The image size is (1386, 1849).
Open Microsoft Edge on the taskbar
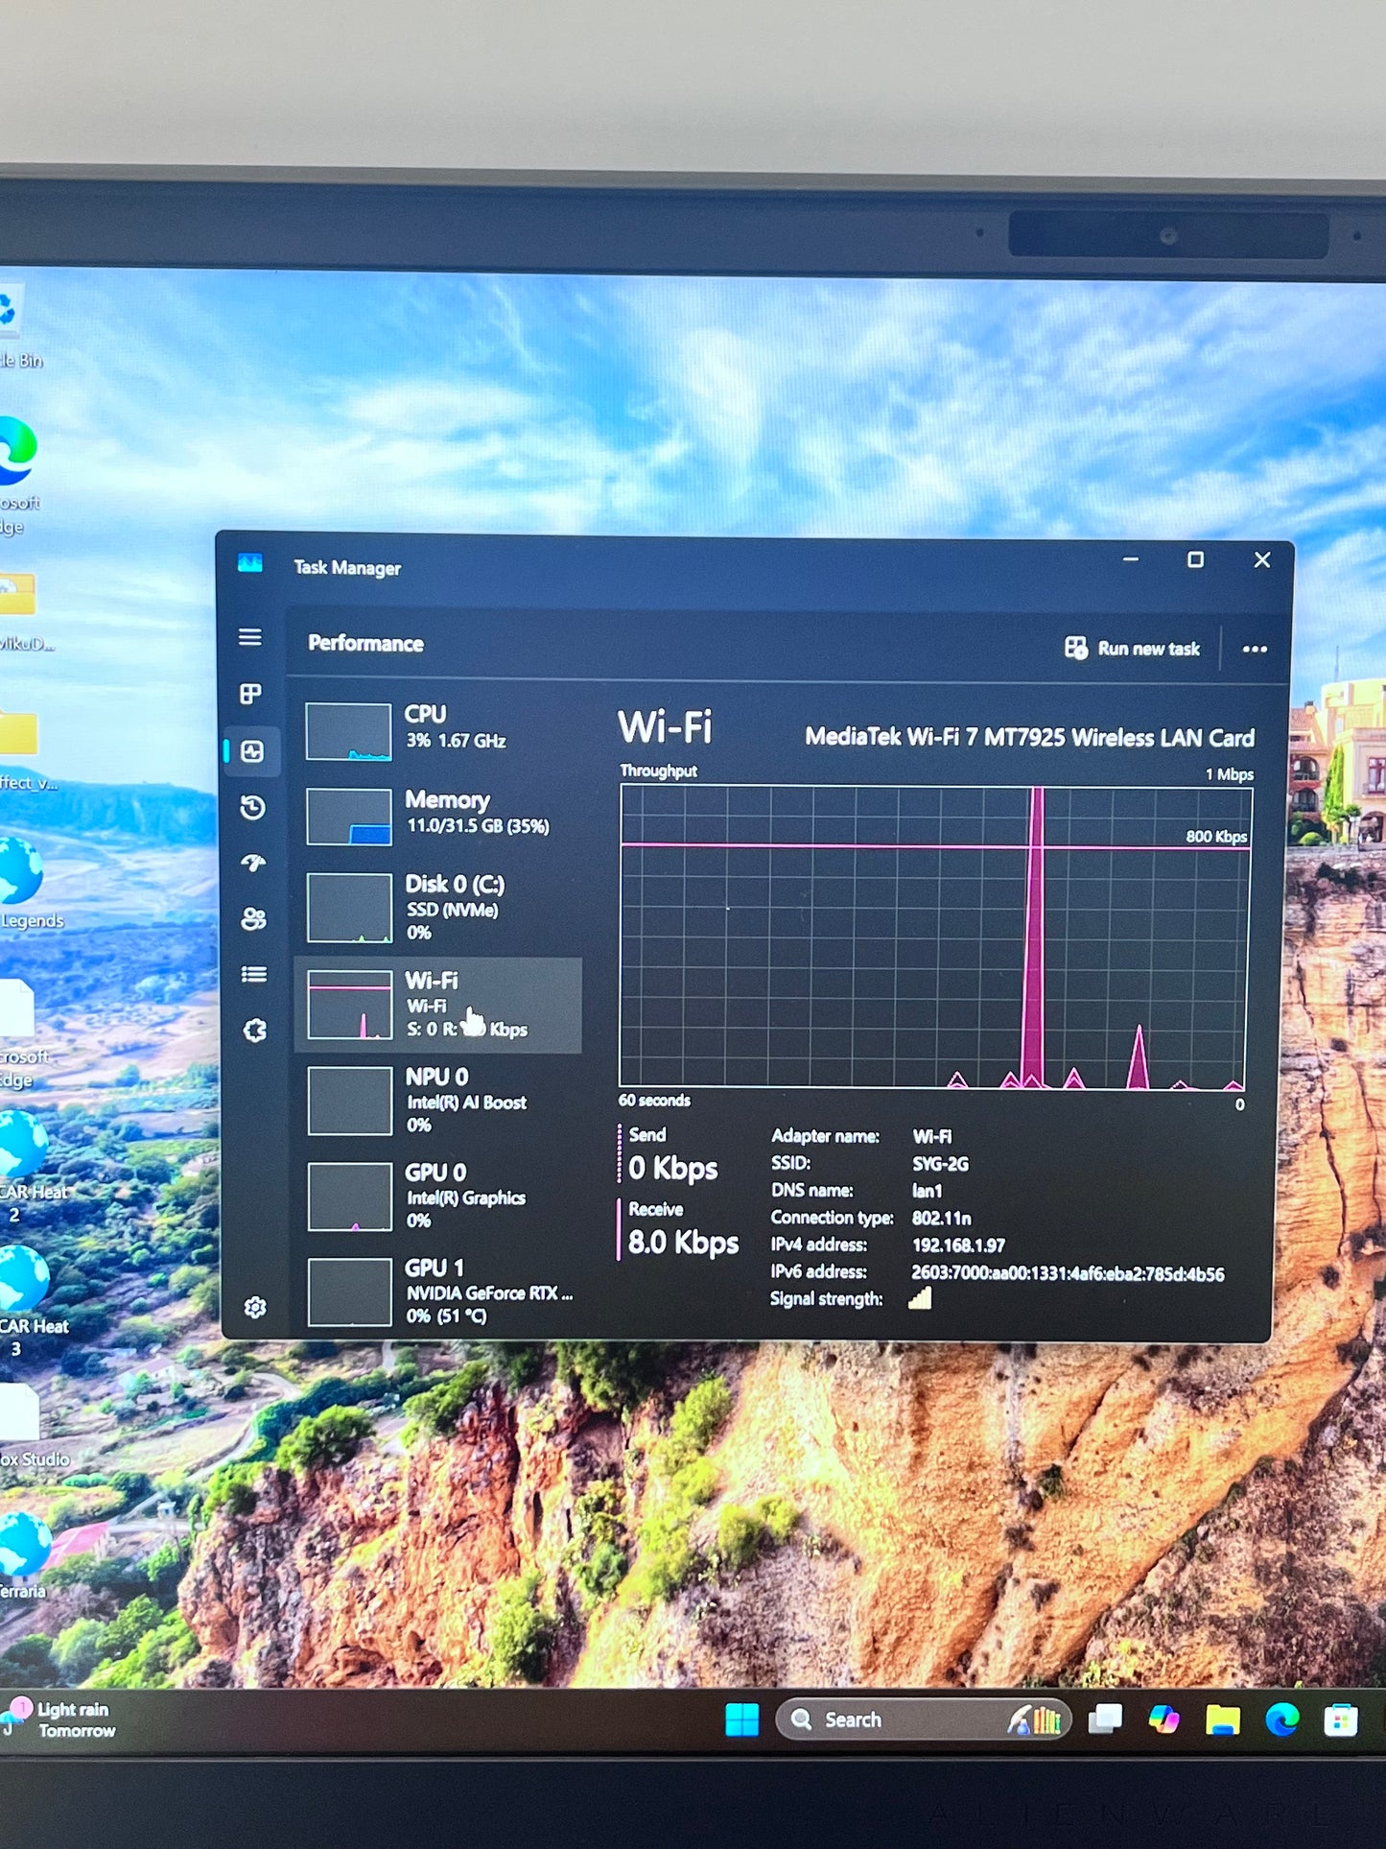1281,1720
